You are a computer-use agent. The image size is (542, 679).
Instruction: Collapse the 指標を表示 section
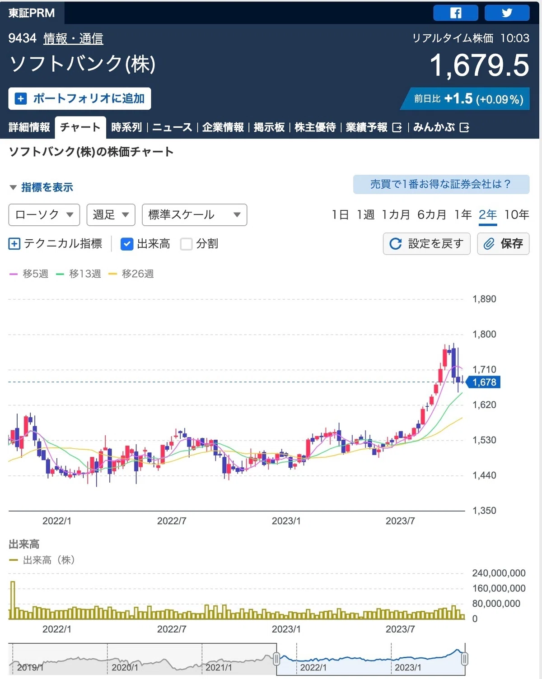tap(41, 187)
